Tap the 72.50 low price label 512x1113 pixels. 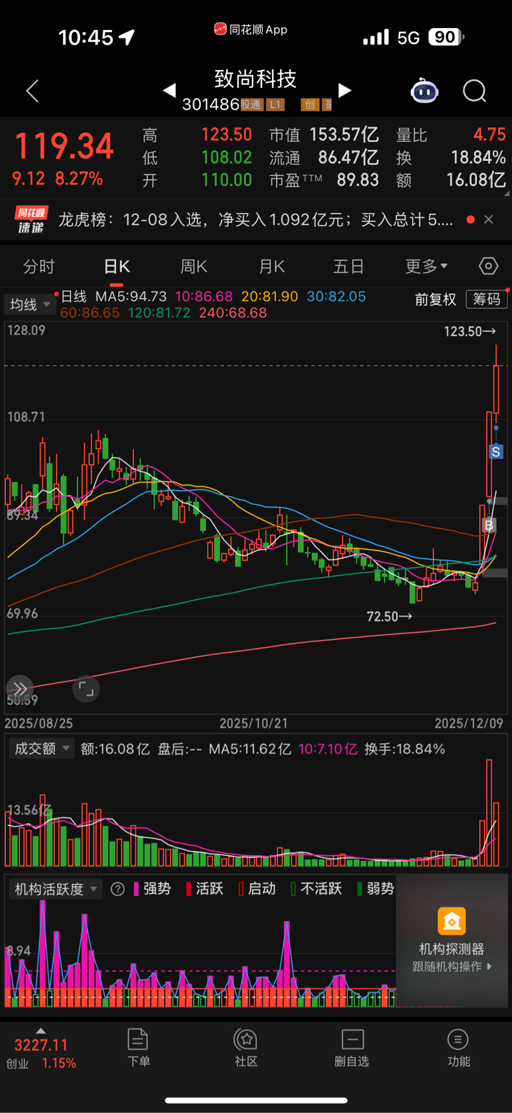[x=389, y=617]
